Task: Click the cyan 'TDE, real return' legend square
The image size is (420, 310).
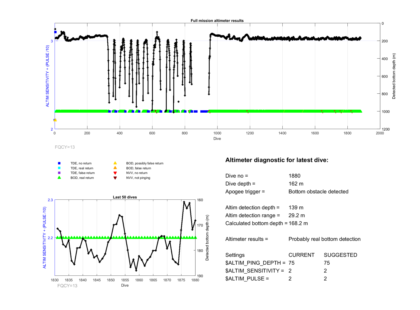Action: pyautogui.click(x=59, y=168)
